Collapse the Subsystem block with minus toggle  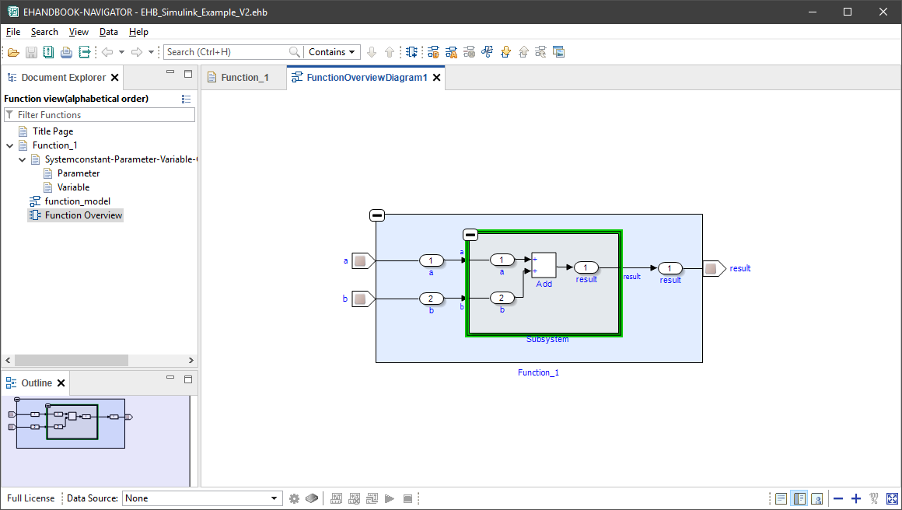[x=470, y=235]
